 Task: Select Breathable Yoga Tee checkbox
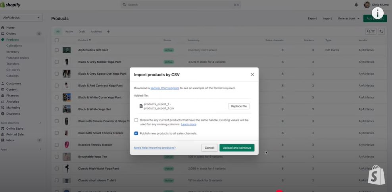point(57,157)
